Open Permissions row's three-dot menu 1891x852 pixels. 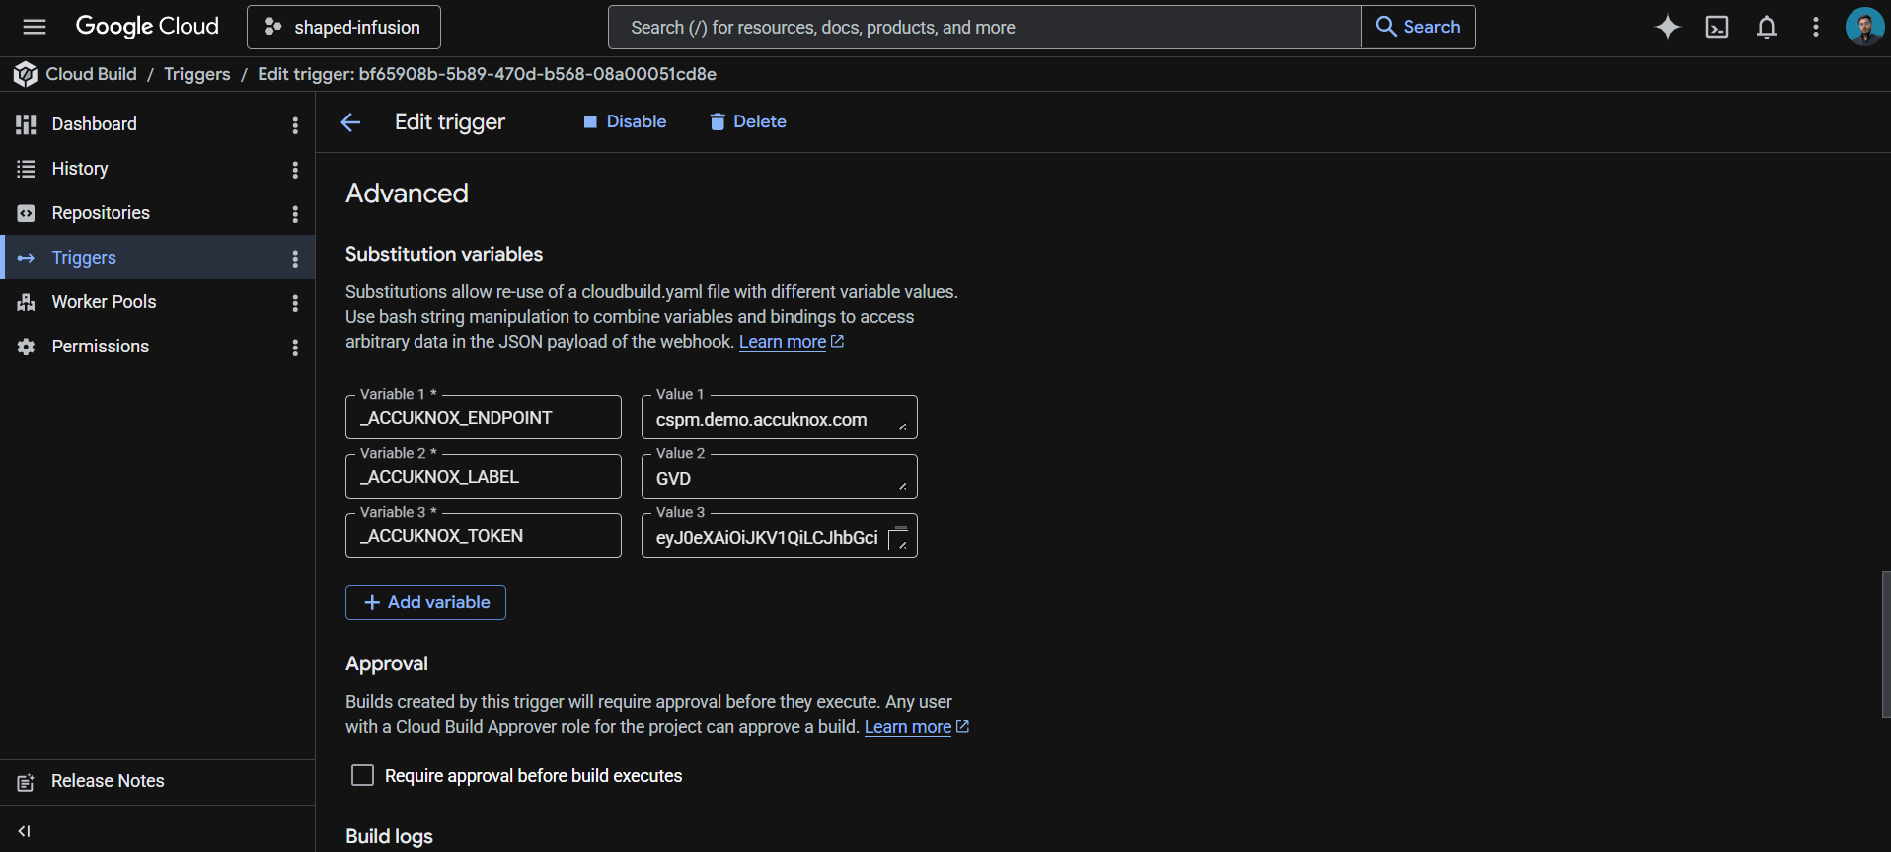(295, 348)
